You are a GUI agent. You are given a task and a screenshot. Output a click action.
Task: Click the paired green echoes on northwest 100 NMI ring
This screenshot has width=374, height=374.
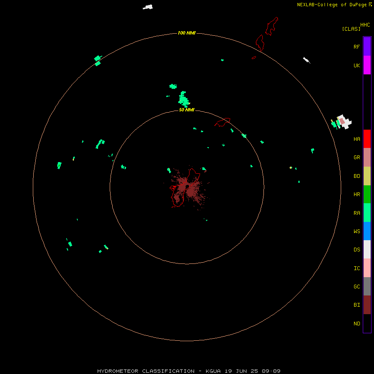98,61
